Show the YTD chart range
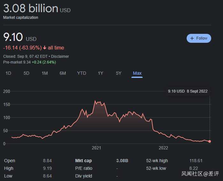Image resolution: width=223 pixels, height=181 pixels. tap(82, 73)
